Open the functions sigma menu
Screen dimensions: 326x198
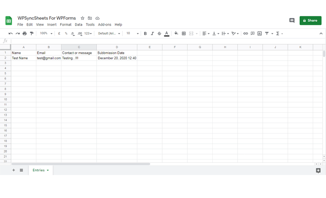(x=279, y=33)
